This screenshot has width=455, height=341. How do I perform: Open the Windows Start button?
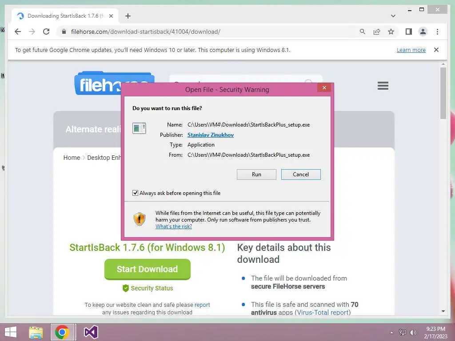click(11, 332)
